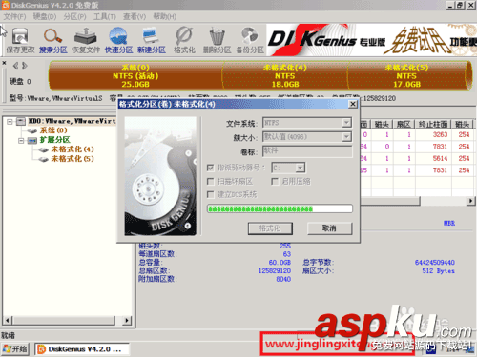
Task: Go to previous disk with left arrow
Action: (x=15, y=66)
